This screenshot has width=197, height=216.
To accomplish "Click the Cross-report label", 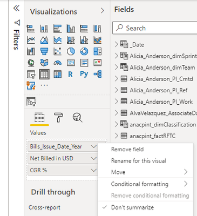I will [44, 207].
